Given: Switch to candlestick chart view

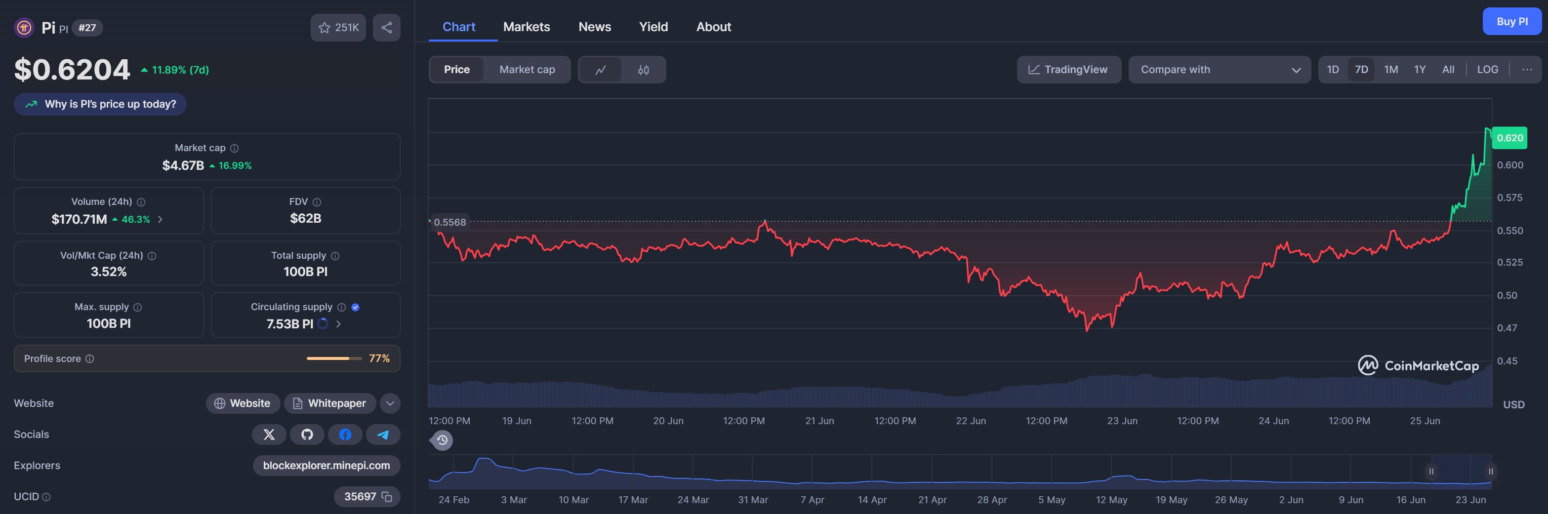Looking at the screenshot, I should click(643, 70).
